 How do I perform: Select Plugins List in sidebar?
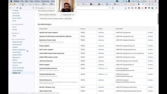click(16, 73)
